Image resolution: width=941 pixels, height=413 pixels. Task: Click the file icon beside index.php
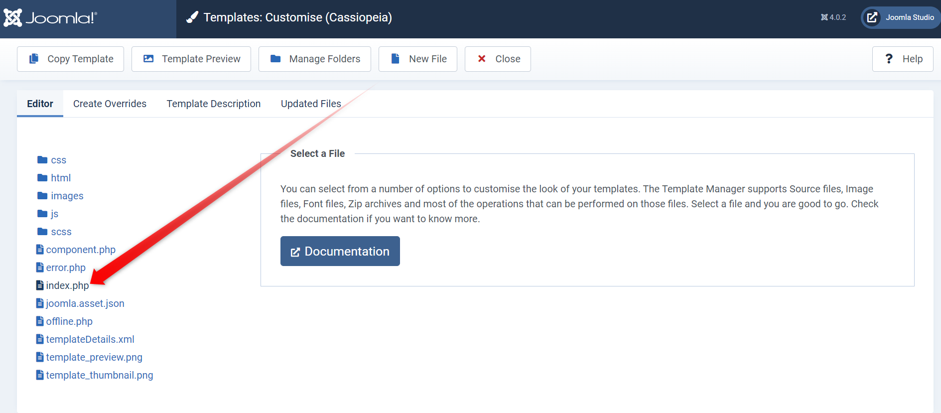[40, 285]
